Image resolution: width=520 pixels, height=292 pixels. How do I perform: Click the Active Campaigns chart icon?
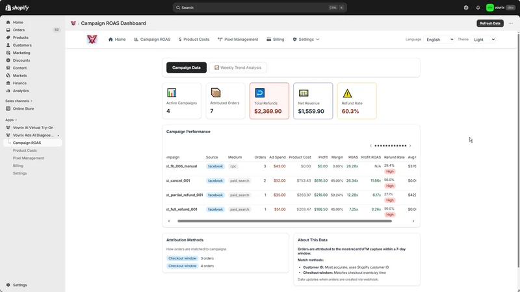coord(172,93)
